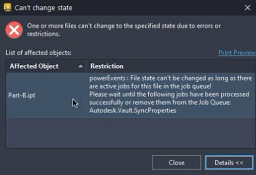Select the Affected Object column header
Screen dimensions: 256x175
click(34, 66)
